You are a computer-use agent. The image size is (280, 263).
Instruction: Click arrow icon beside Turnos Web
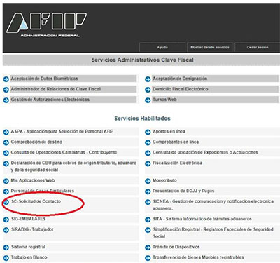pyautogui.click(x=148, y=100)
